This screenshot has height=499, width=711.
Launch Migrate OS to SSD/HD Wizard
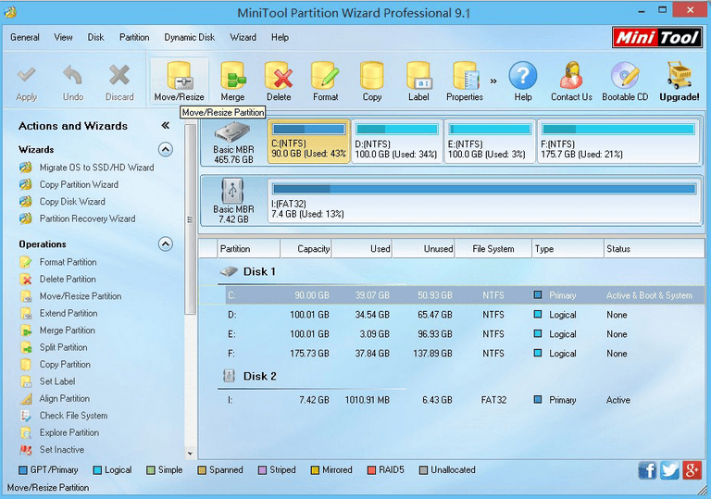coord(96,168)
